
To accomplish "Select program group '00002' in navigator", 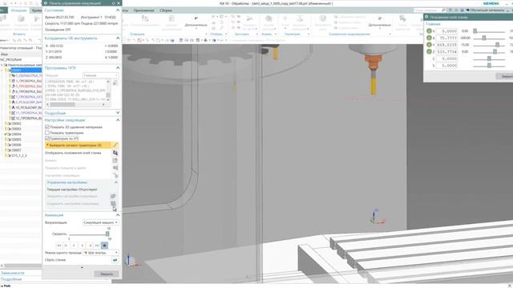I will 16,124.
